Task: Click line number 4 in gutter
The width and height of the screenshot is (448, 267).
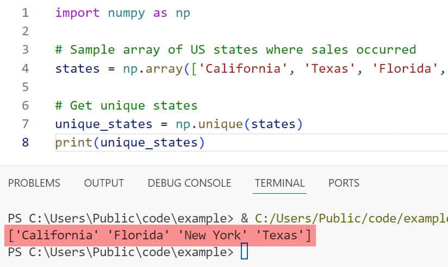Action: (x=26, y=68)
